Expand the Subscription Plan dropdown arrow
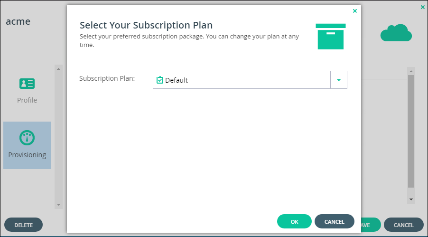The height and width of the screenshot is (237, 428). 339,80
